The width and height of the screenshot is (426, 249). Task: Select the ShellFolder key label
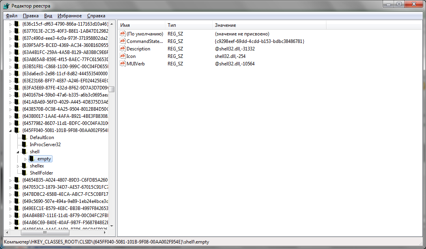tap(41, 173)
